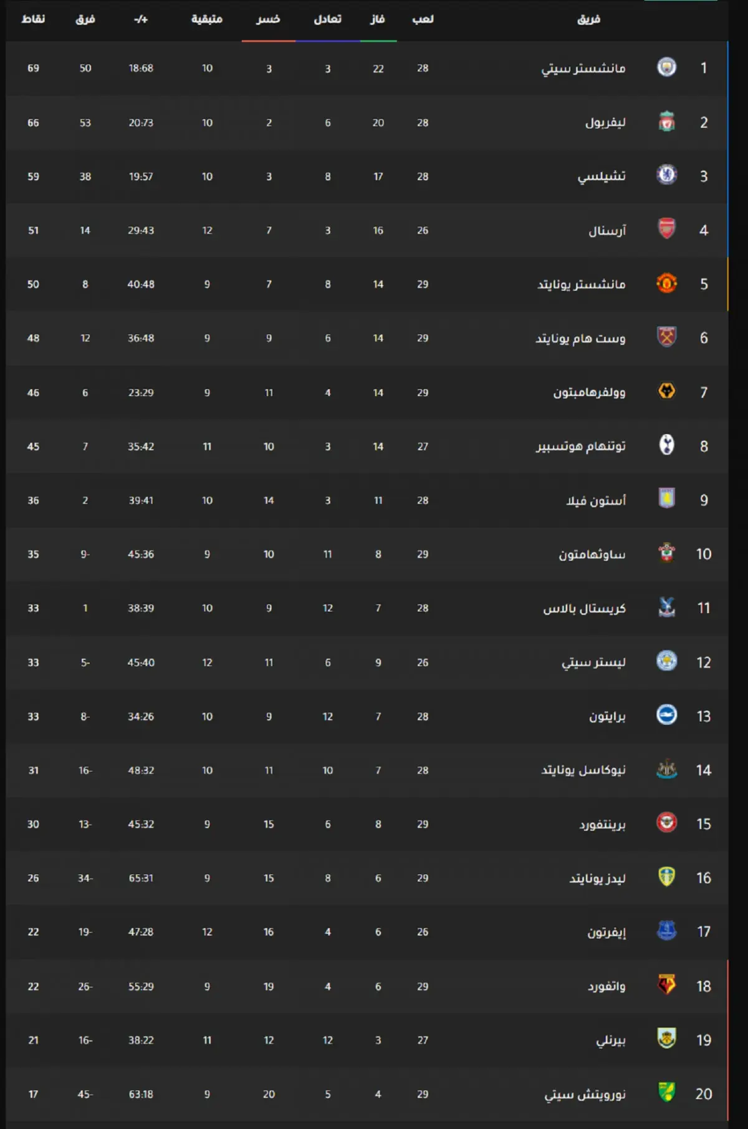The image size is (748, 1129).
Task: Click the Liverpool club crest
Action: [666, 122]
